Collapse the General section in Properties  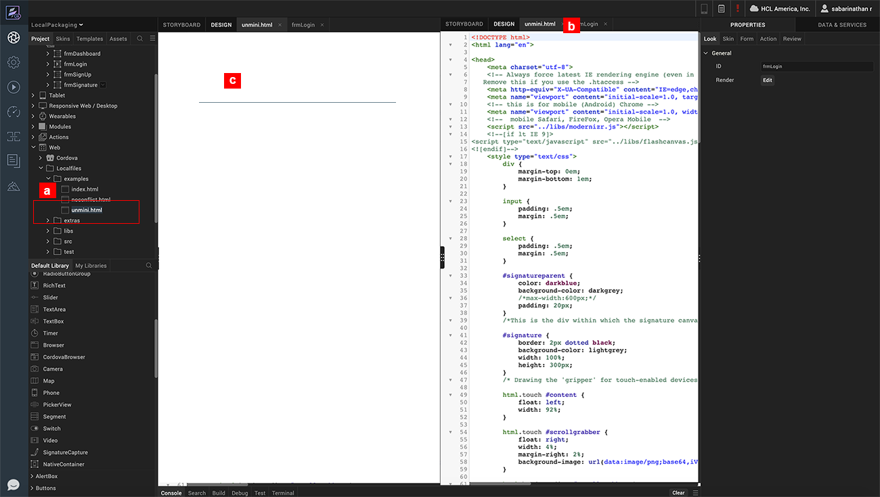[706, 53]
